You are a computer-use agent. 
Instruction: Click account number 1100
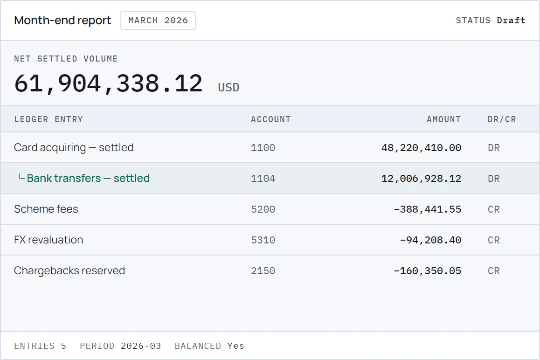263,148
